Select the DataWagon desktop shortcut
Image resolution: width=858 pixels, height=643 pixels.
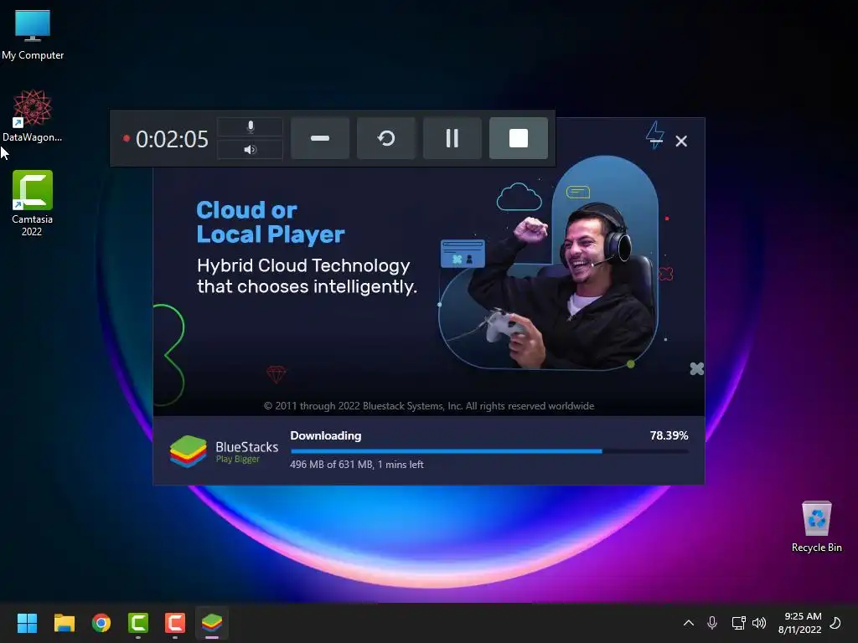coord(33,116)
